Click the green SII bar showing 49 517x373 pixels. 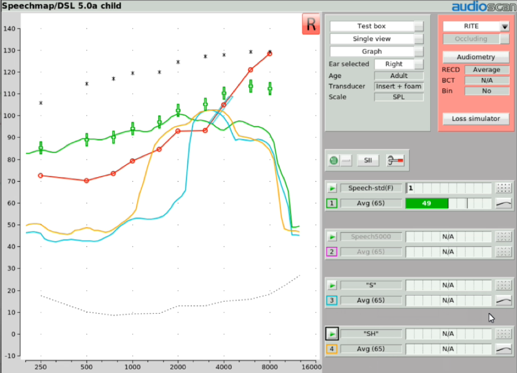(427, 203)
